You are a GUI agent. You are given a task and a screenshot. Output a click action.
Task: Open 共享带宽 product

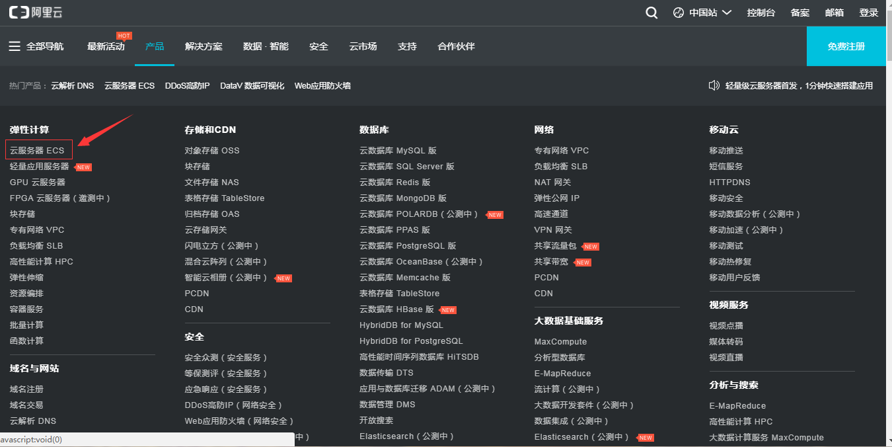552,262
